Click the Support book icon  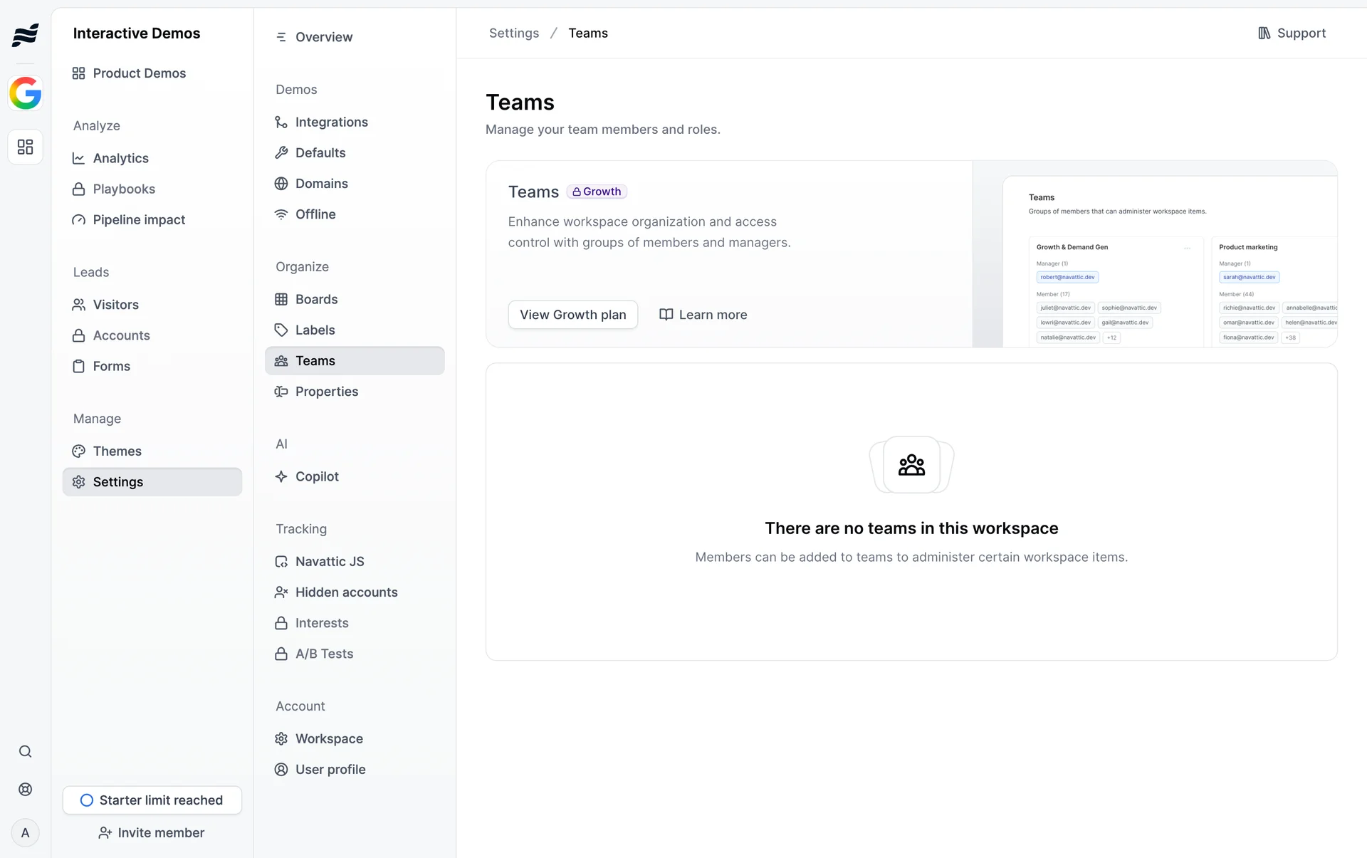(1264, 33)
